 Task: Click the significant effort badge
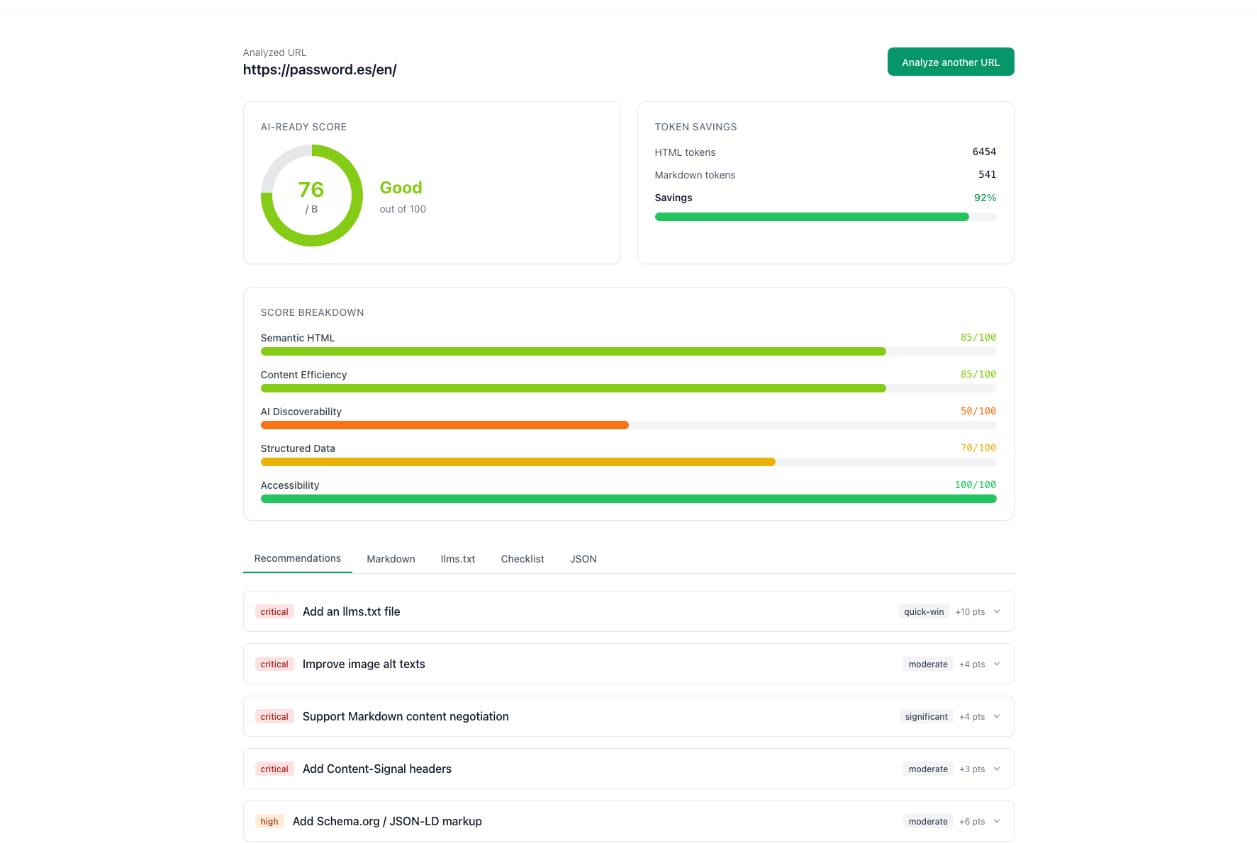point(926,716)
